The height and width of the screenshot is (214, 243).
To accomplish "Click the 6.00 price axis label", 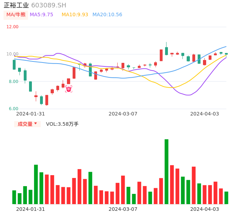I will point(13,109).
